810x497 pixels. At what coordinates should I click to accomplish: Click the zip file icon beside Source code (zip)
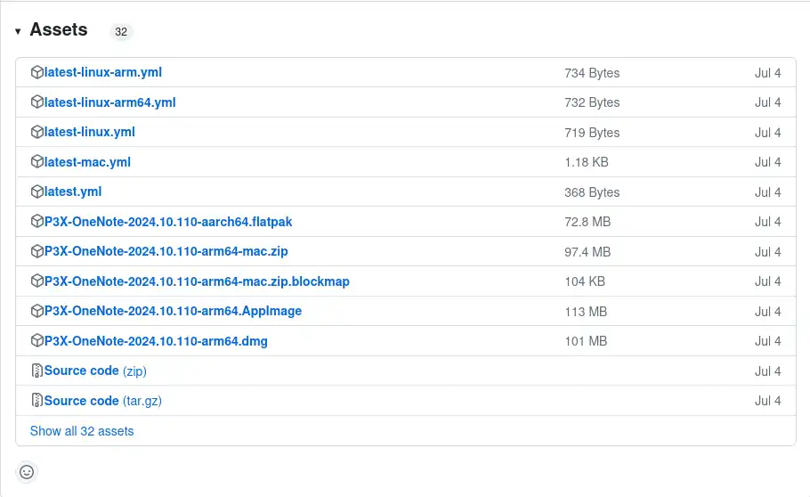37,371
